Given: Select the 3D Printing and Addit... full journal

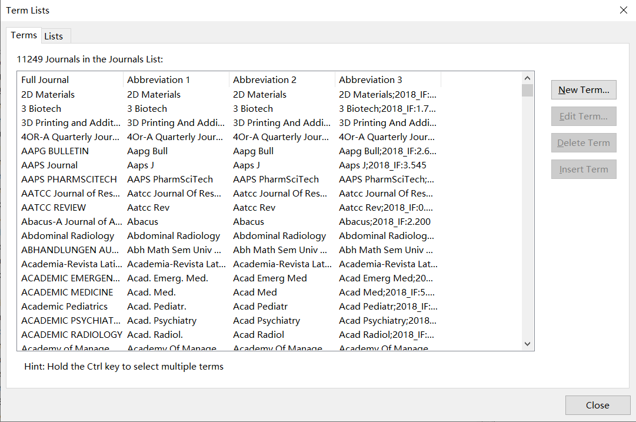Looking at the screenshot, I should [x=71, y=122].
